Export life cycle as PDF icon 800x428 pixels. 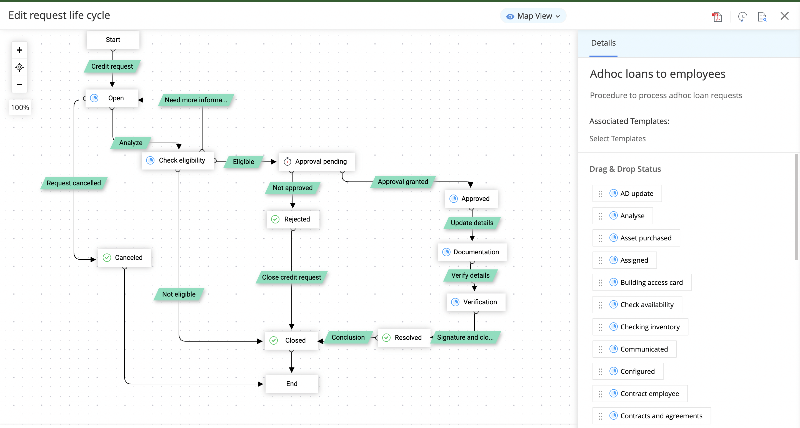tap(716, 16)
